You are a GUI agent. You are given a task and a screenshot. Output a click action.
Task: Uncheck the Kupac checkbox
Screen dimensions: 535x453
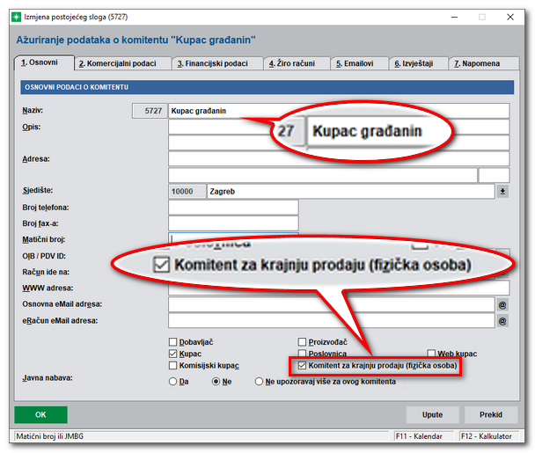pyautogui.click(x=172, y=353)
